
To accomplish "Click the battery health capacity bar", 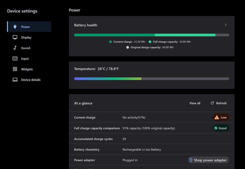I will tap(152, 35).
